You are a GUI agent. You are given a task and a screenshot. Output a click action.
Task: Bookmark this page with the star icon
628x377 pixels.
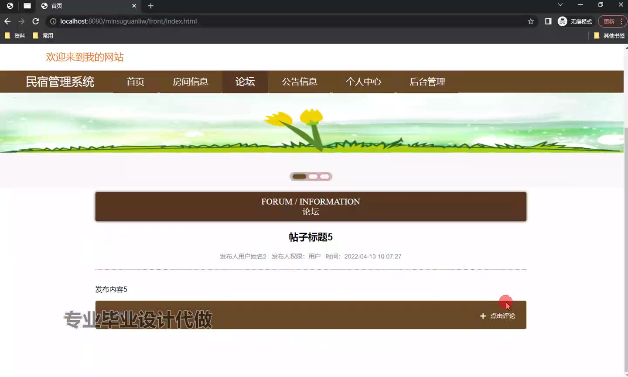click(x=531, y=21)
